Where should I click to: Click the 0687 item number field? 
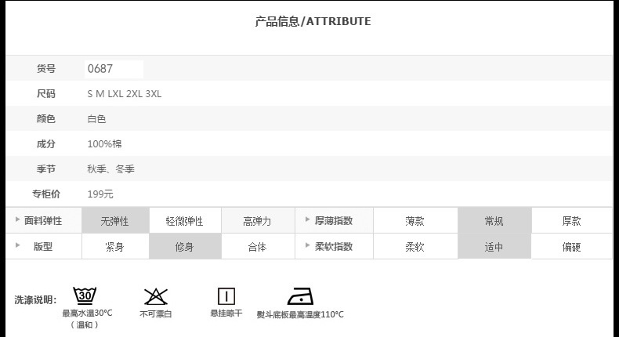(x=114, y=69)
